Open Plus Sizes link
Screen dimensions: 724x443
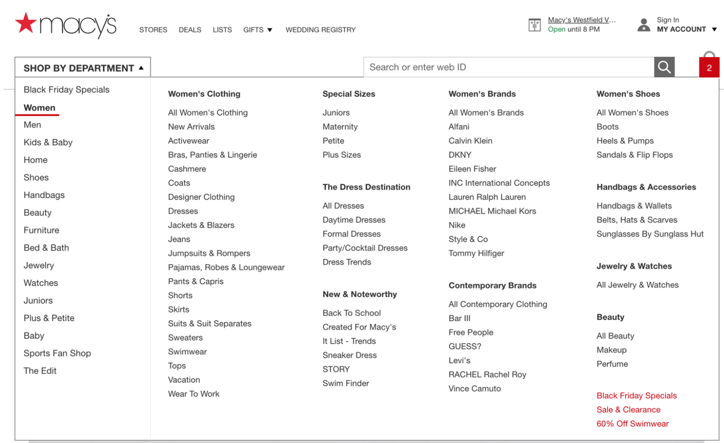pyautogui.click(x=342, y=155)
